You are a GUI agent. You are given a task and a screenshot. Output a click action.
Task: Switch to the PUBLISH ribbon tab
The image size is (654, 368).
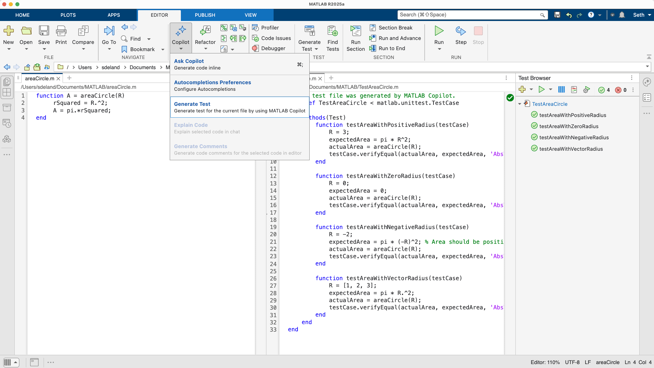coord(205,15)
